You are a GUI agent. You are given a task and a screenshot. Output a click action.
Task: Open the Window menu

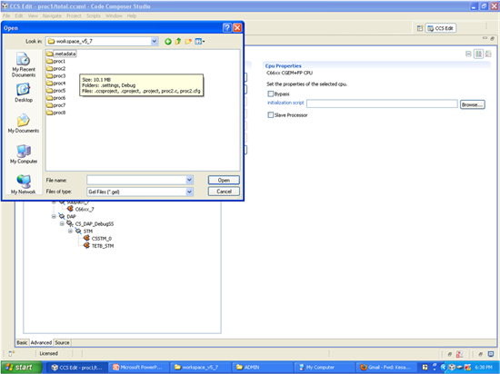pyautogui.click(x=114, y=15)
